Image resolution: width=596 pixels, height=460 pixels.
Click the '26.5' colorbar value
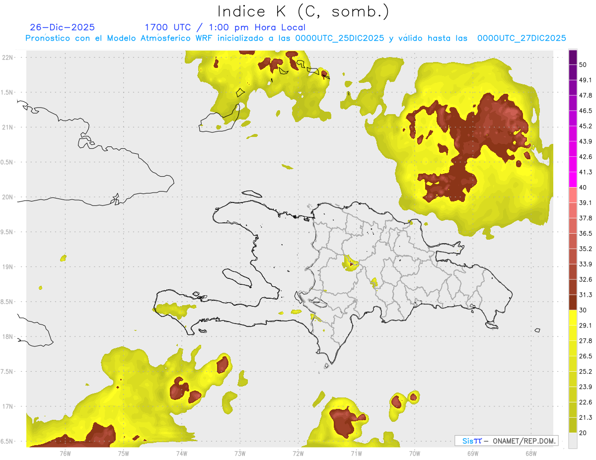pos(586,356)
